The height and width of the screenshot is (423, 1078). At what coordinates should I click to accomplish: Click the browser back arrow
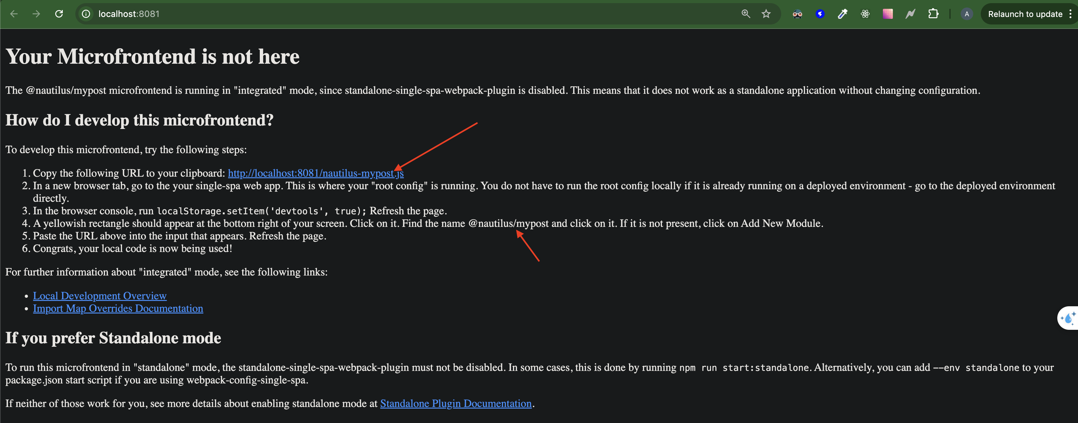click(x=14, y=14)
